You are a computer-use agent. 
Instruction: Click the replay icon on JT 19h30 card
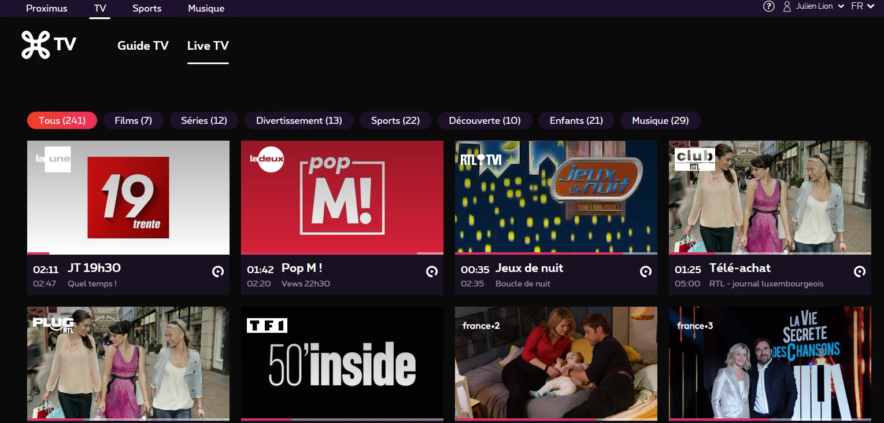pos(218,271)
